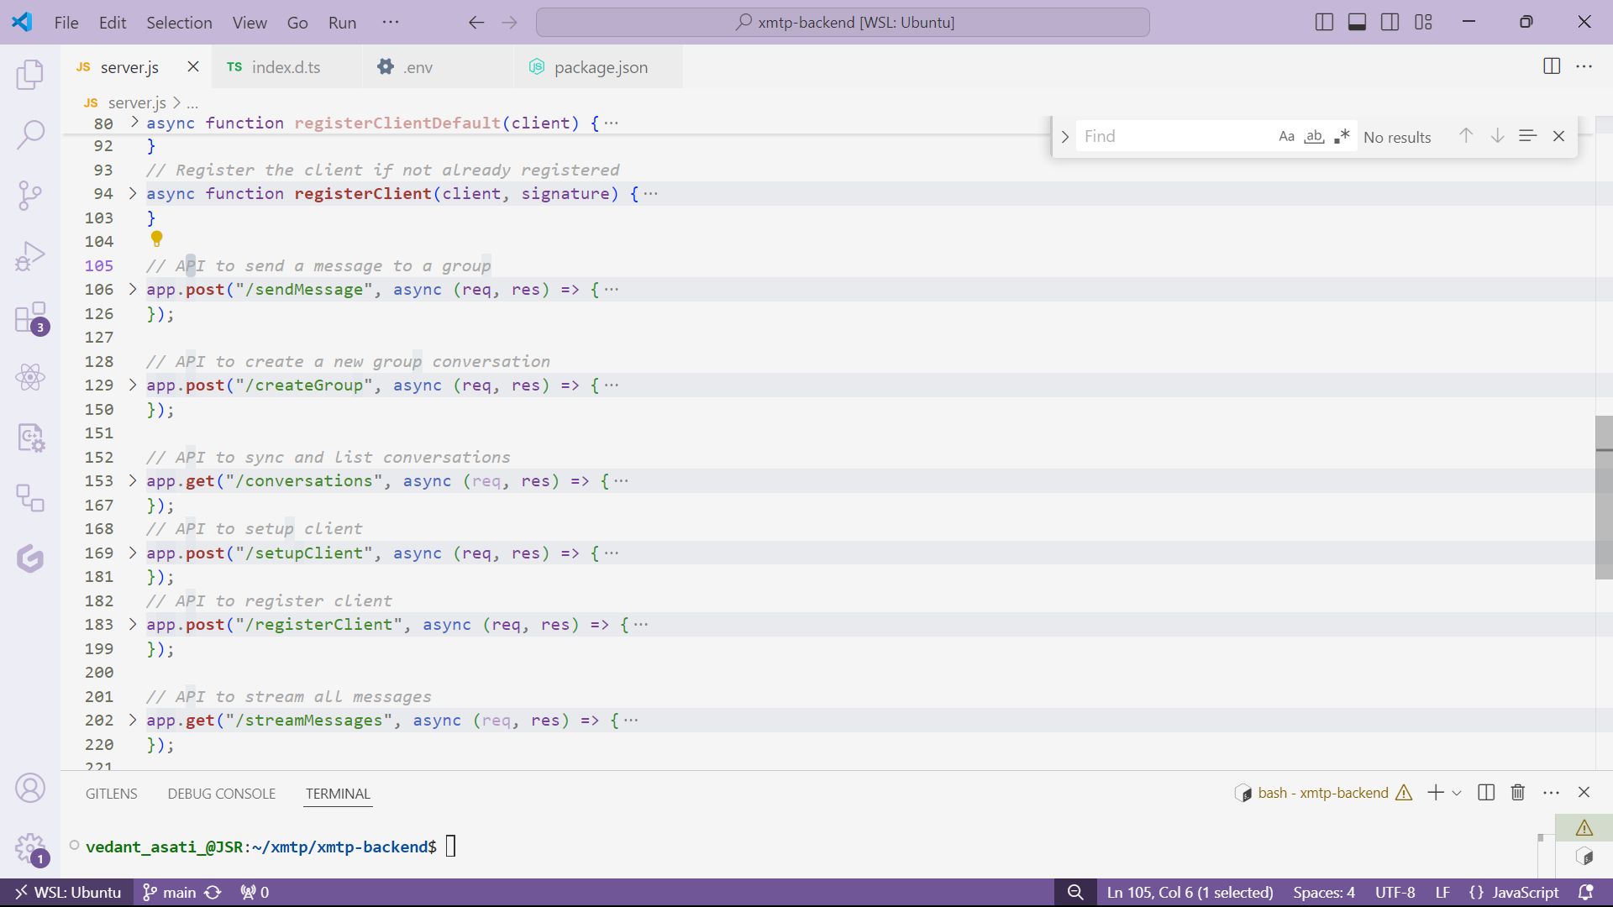Open the Selection menu
Screen dimensions: 1613x907
tap(179, 23)
